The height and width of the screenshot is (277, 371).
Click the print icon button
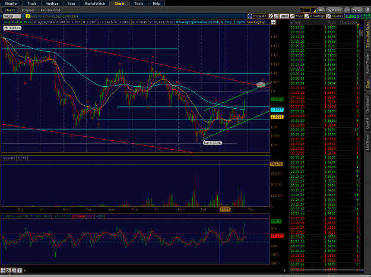pos(347,10)
